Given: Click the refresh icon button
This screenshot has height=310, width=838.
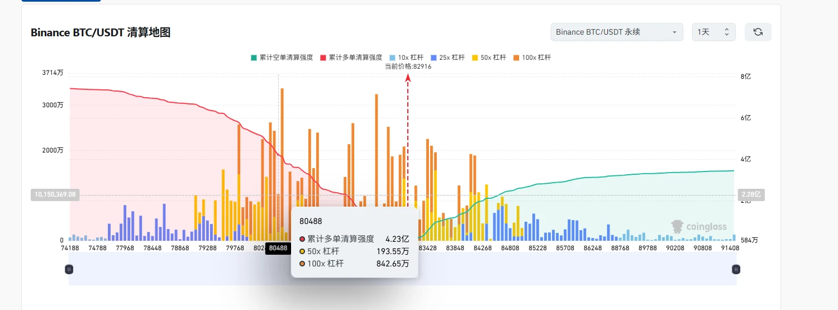Looking at the screenshot, I should click(x=758, y=32).
